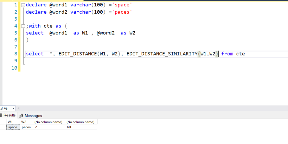Select the unnamed column header above value 60
Viewport: 288px width, 144px height.
[x=81, y=122]
